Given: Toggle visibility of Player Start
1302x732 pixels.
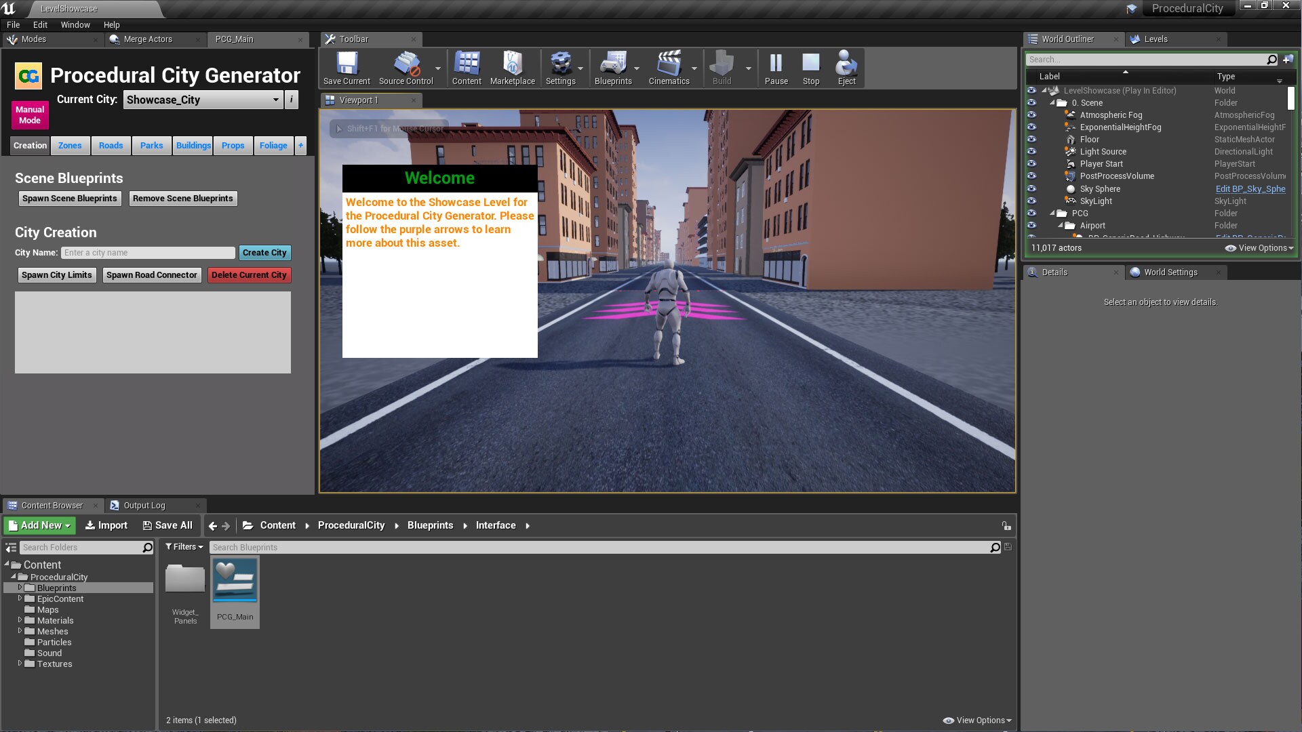Looking at the screenshot, I should click(1031, 164).
